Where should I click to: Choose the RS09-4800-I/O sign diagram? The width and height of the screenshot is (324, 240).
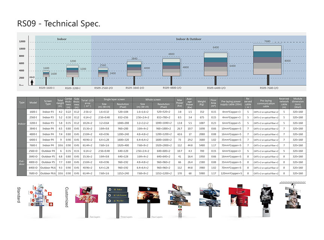click(171, 67)
